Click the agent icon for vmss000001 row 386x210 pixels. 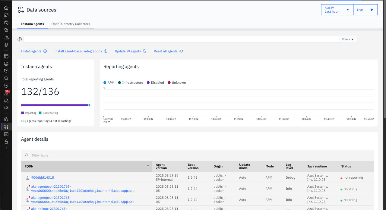pos(28,199)
